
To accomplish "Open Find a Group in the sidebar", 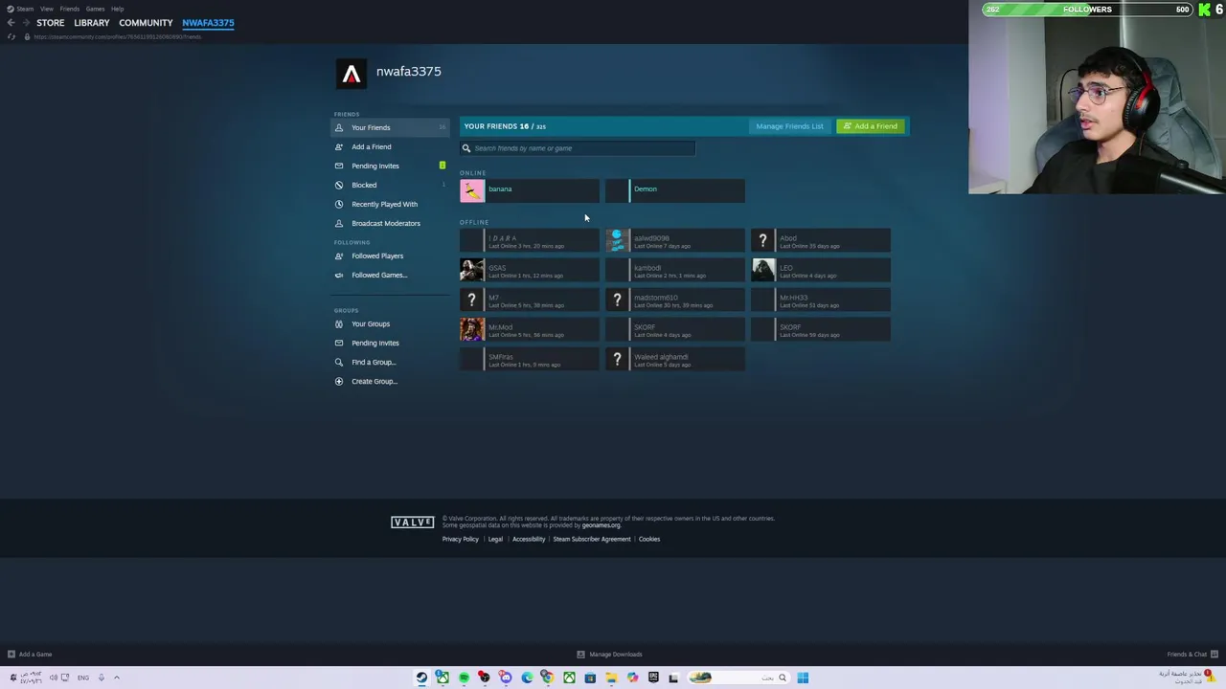I will (390, 362).
